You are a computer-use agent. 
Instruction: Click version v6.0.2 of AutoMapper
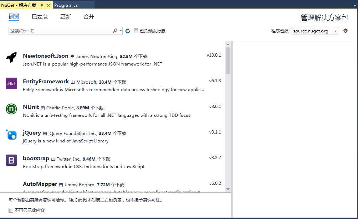pyautogui.click(x=215, y=183)
